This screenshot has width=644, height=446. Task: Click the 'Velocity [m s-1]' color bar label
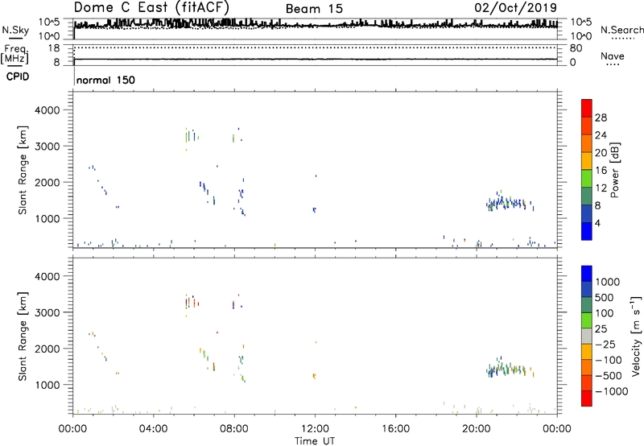pyautogui.click(x=636, y=336)
